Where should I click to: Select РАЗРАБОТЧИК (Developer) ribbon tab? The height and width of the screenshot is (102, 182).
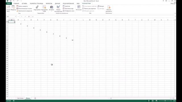point(86,3)
